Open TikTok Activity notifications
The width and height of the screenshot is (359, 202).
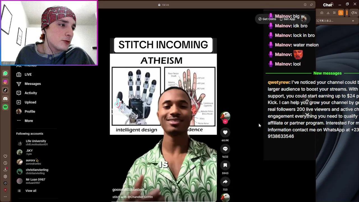tap(27, 93)
